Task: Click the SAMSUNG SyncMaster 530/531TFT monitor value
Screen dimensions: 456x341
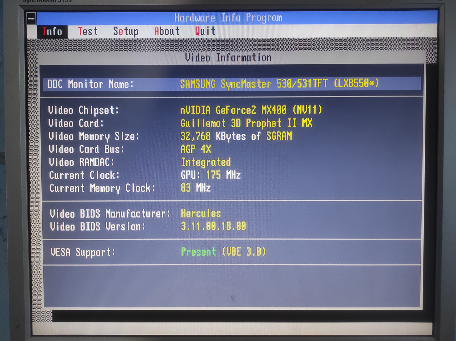Action: [279, 84]
